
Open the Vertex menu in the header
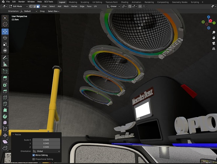(x=74, y=6)
